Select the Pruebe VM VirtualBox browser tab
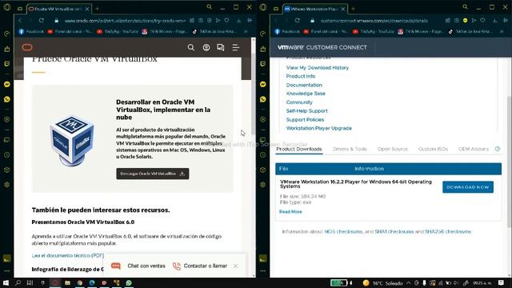Image resolution: width=512 pixels, height=288 pixels. [x=58, y=9]
